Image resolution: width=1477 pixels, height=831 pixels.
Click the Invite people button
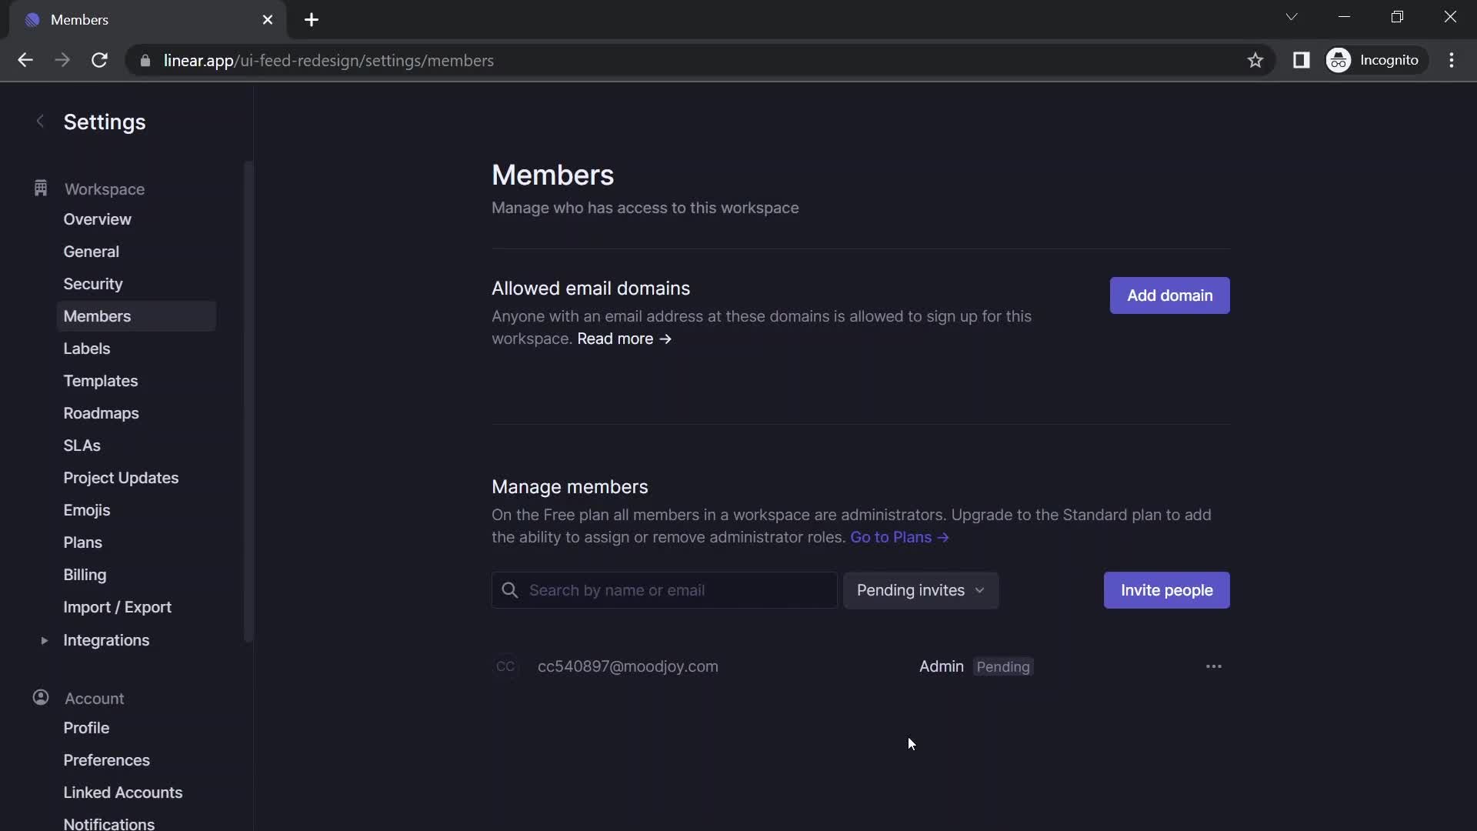1165,589
